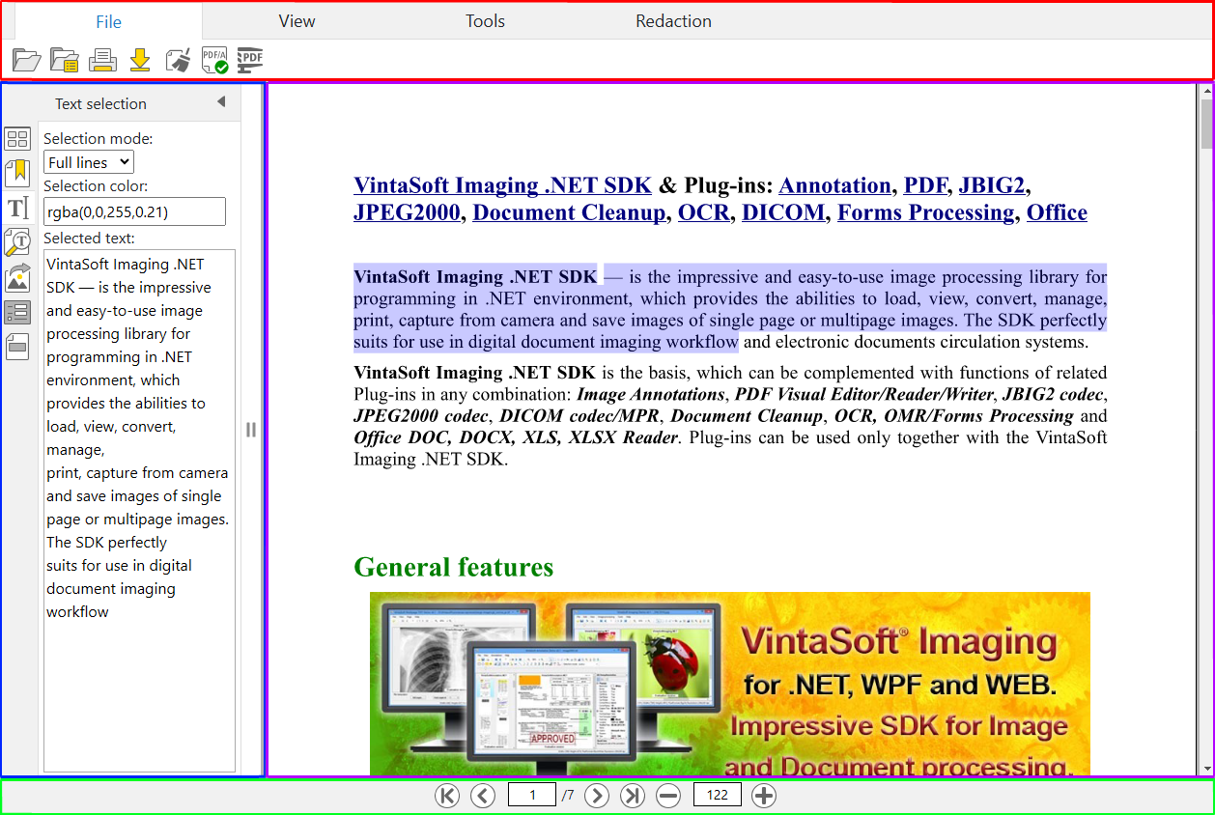Collapse the Text selection panel arrow
1215x815 pixels.
point(221,102)
